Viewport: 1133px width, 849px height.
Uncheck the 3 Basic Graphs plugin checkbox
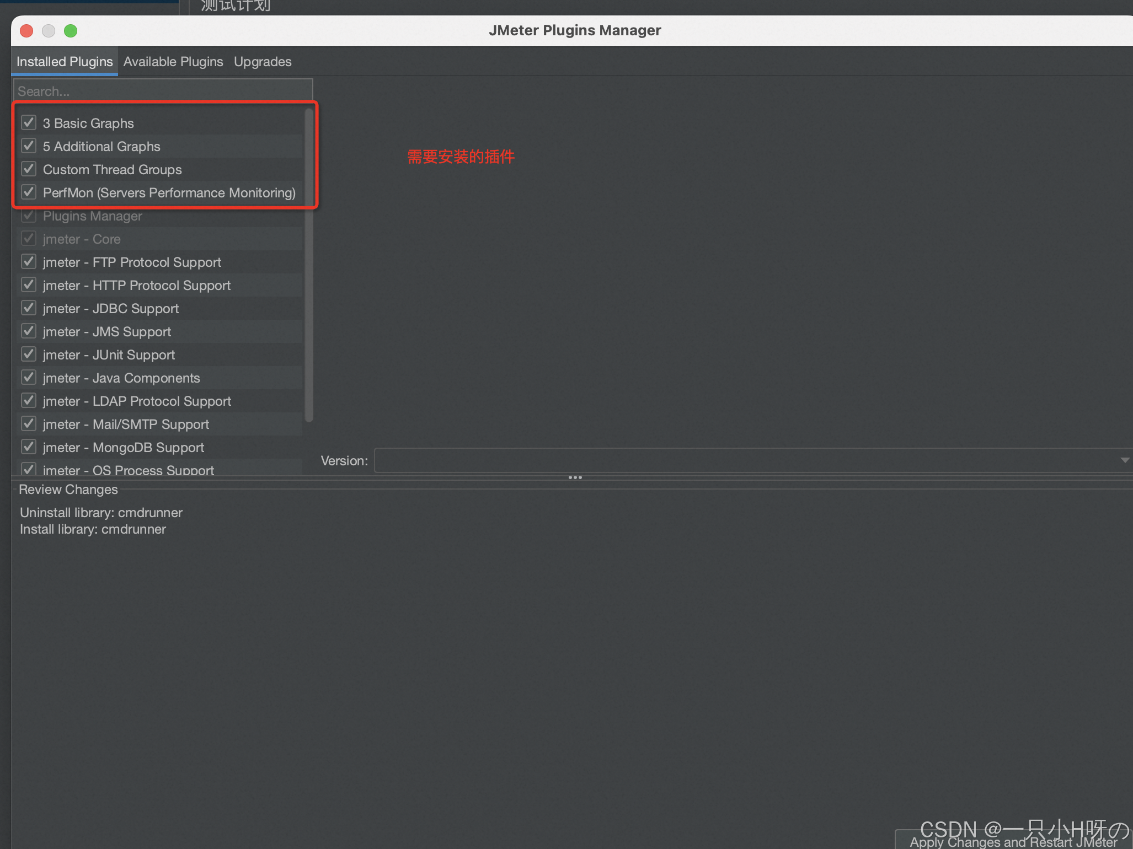coord(29,122)
